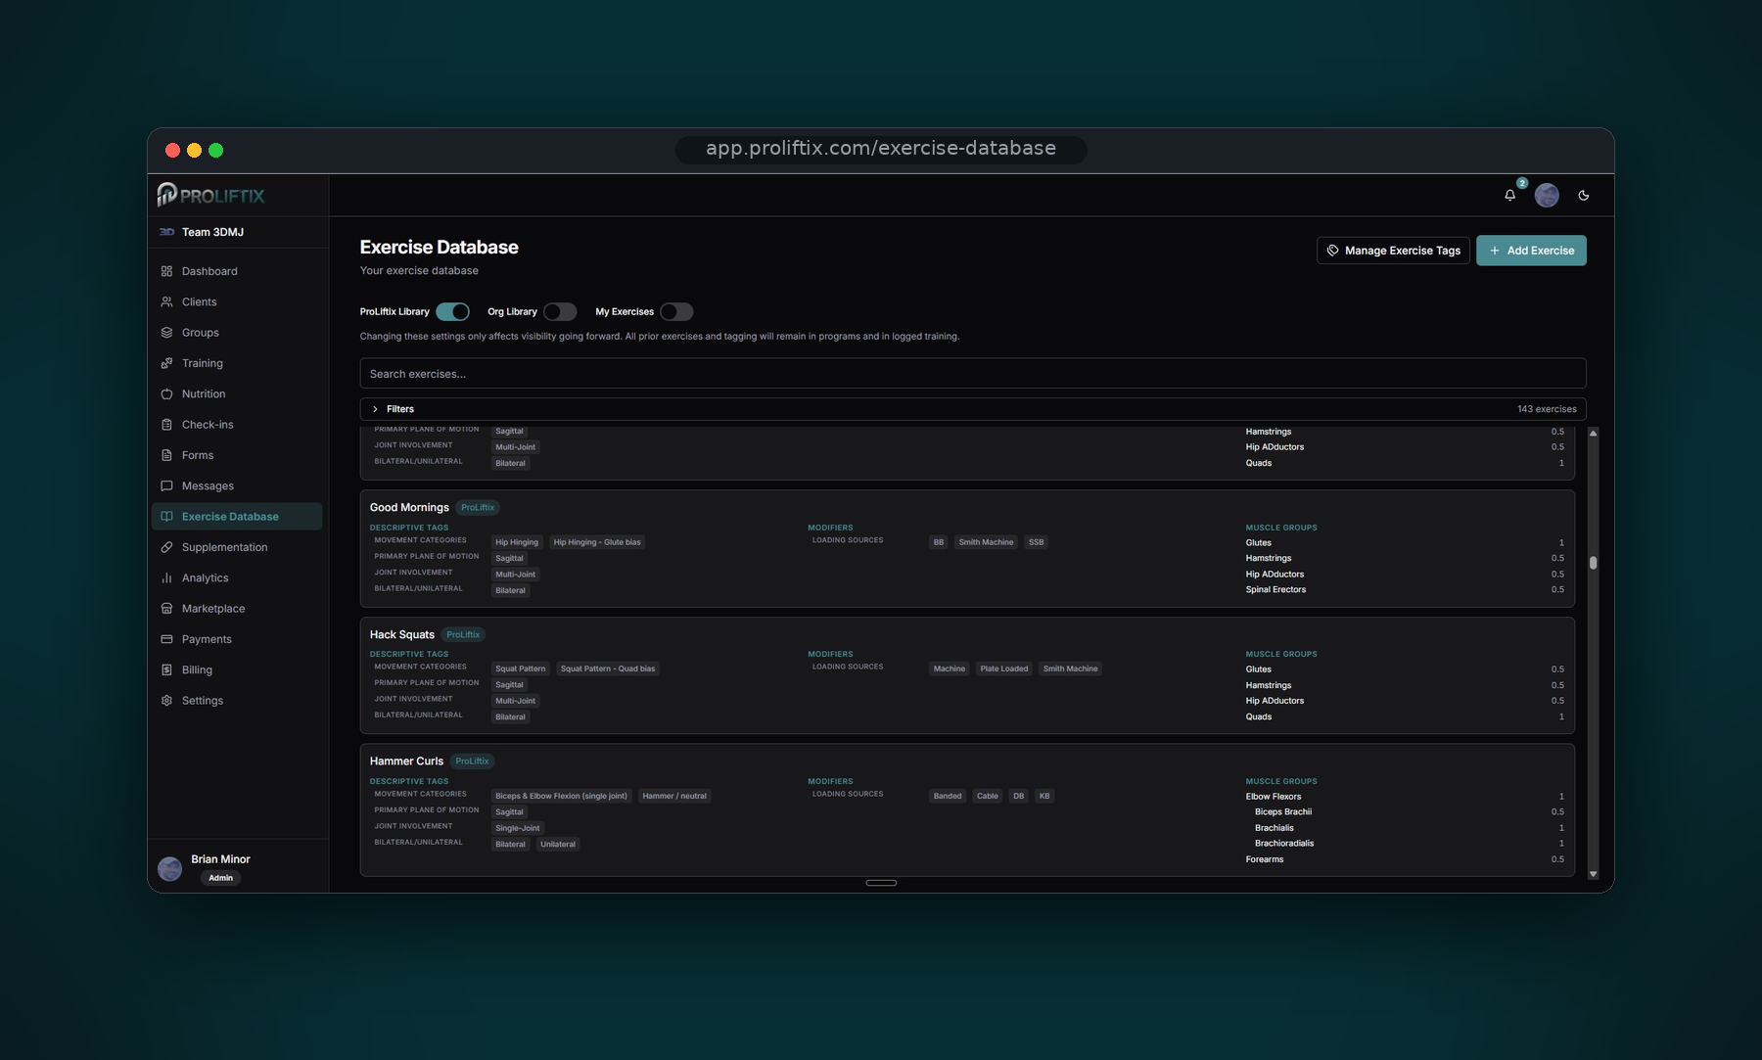Click the Supplementation pill icon

click(166, 547)
